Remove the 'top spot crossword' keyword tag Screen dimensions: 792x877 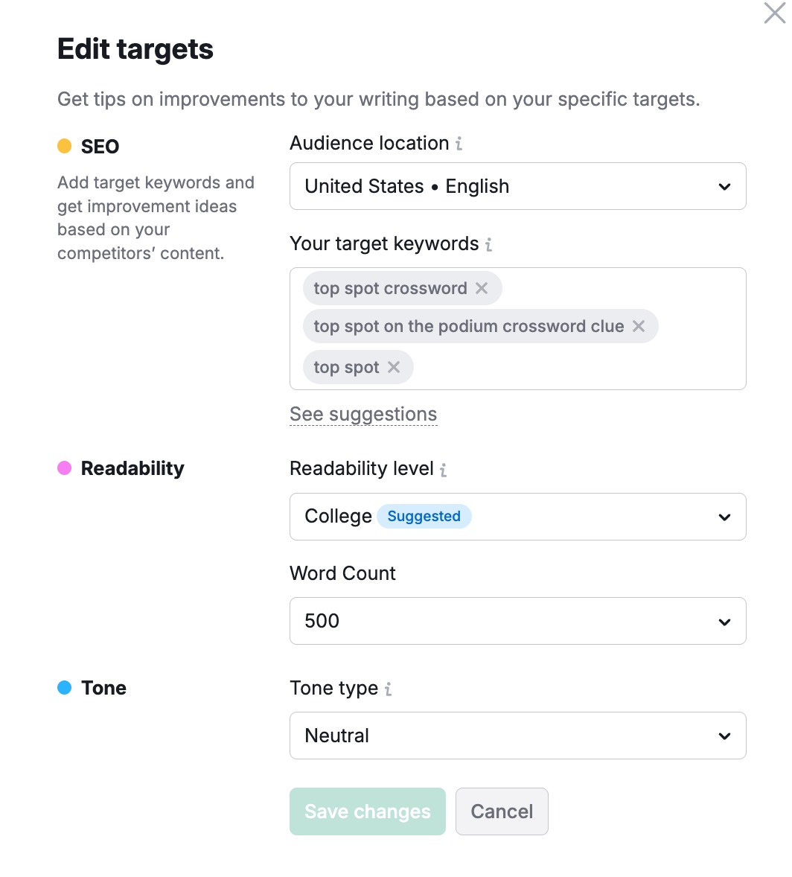tap(484, 288)
